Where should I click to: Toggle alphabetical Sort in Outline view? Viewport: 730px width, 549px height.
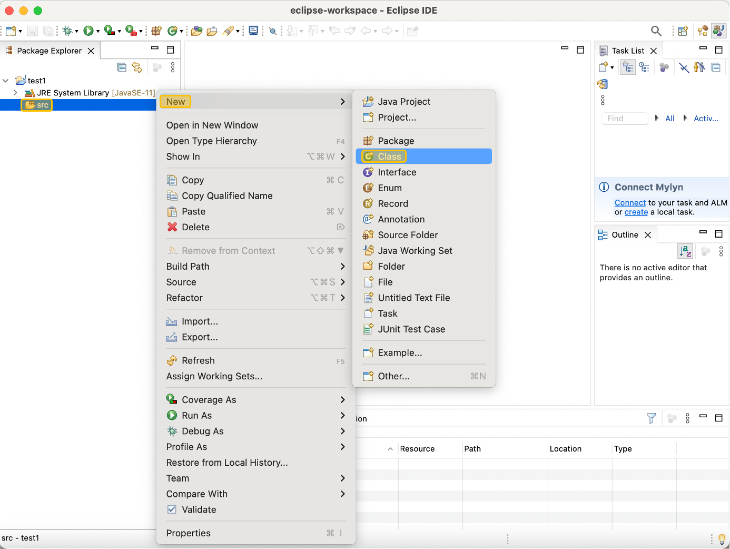pyautogui.click(x=685, y=251)
